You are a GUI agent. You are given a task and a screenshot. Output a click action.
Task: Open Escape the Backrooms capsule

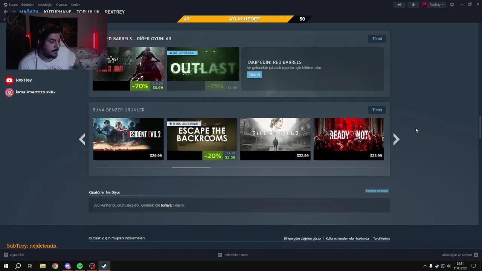202,139
